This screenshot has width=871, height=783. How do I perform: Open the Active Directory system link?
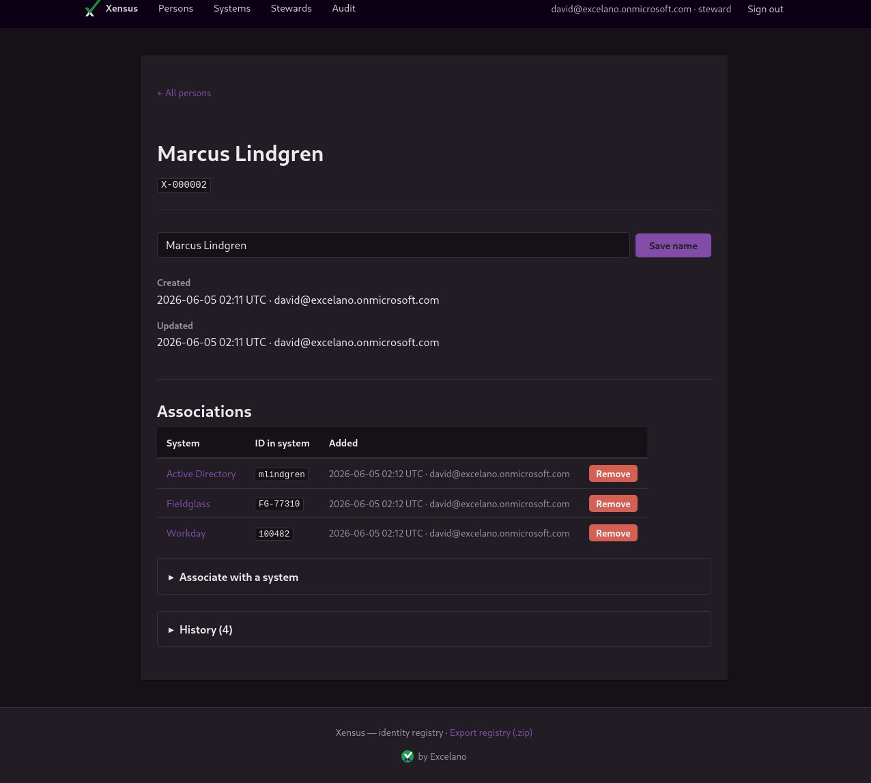pos(201,474)
